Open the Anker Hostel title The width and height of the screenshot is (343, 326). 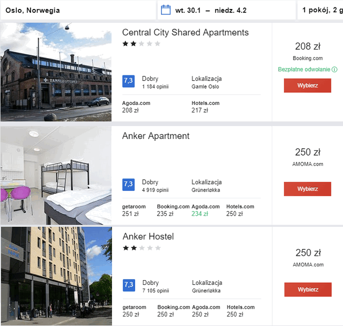click(x=148, y=236)
